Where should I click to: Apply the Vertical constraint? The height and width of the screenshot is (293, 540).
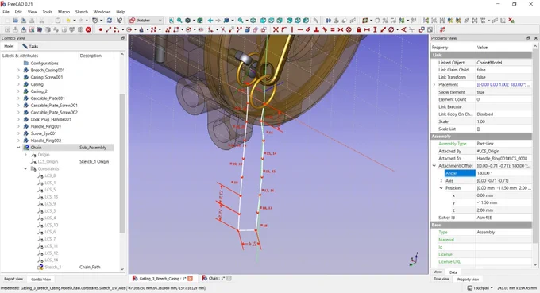[292, 29]
